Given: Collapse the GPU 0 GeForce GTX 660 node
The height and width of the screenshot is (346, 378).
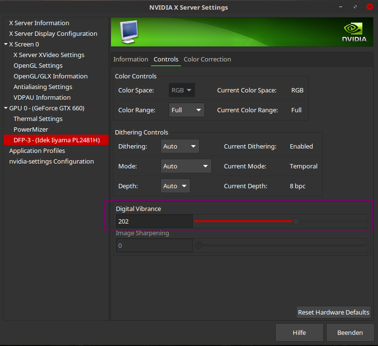Looking at the screenshot, I should pyautogui.click(x=6, y=108).
